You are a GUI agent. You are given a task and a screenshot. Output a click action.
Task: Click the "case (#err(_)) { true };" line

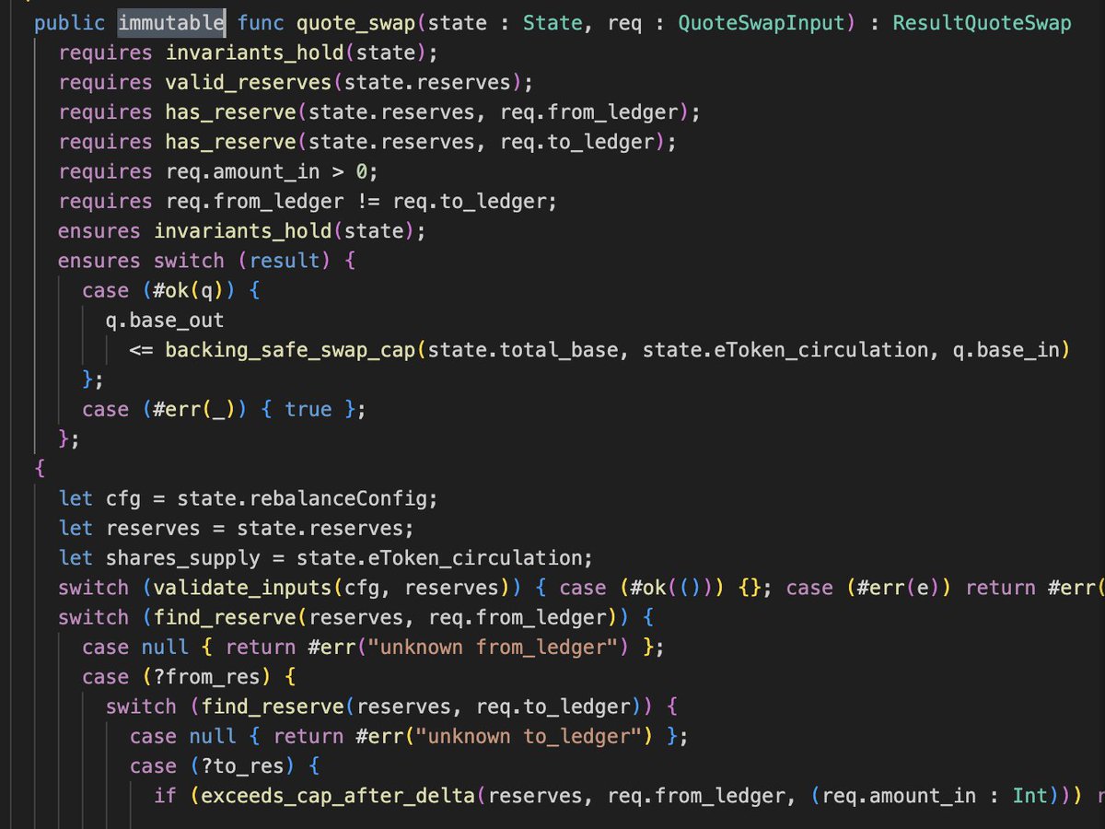coord(224,409)
